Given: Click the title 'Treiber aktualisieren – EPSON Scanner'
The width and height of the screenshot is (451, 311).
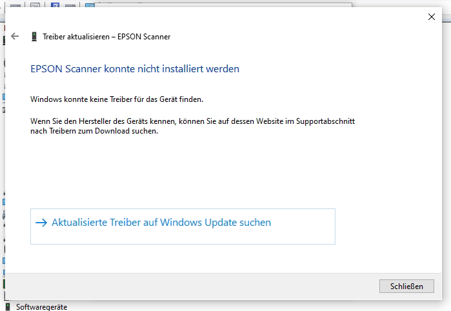Looking at the screenshot, I should [x=106, y=37].
